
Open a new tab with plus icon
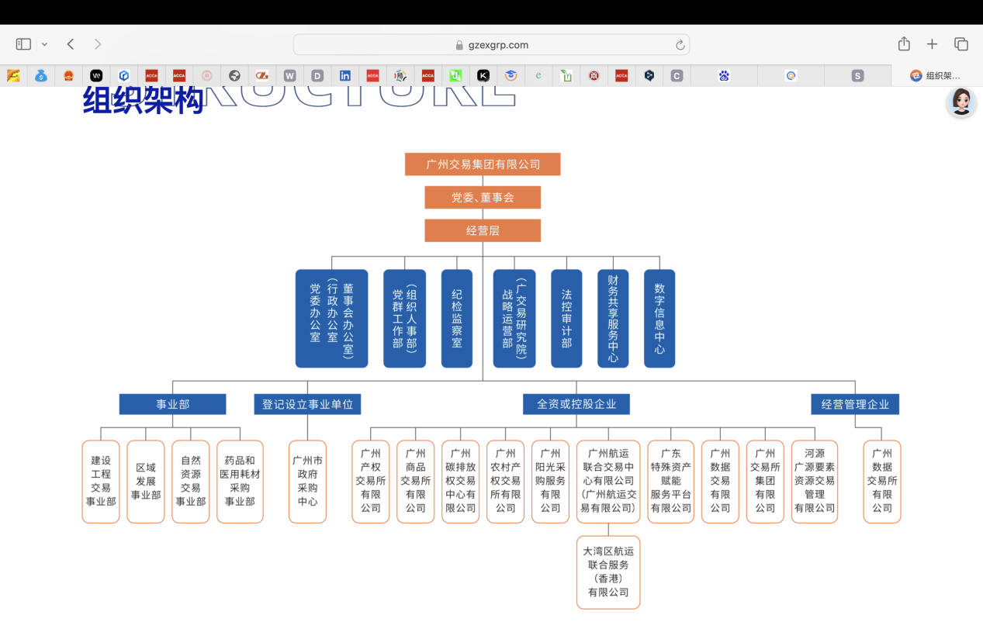click(933, 44)
